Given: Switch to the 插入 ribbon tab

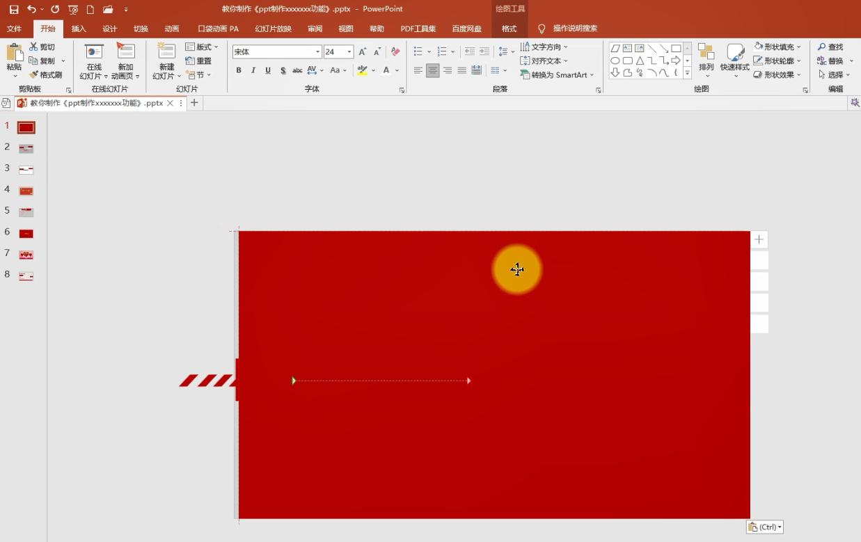Looking at the screenshot, I should [x=78, y=29].
